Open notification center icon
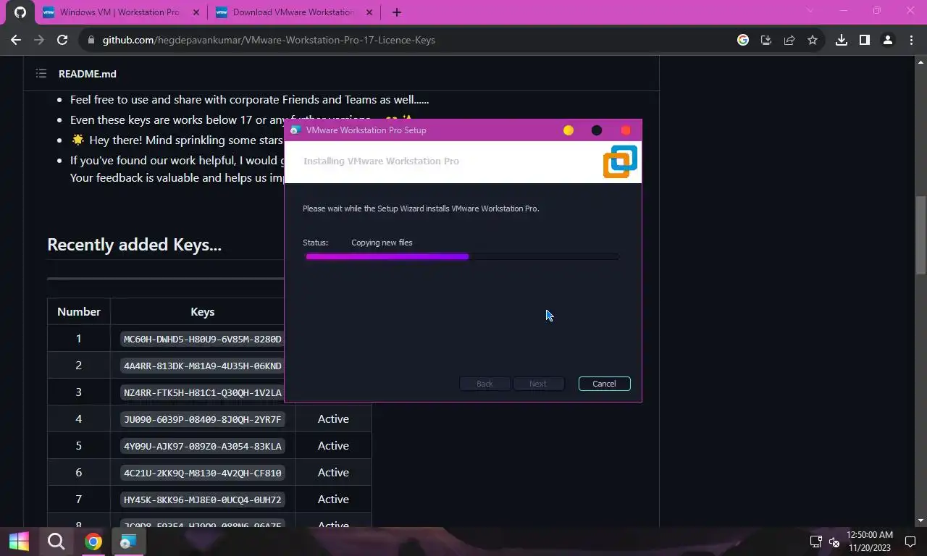This screenshot has width=927, height=556. [910, 542]
